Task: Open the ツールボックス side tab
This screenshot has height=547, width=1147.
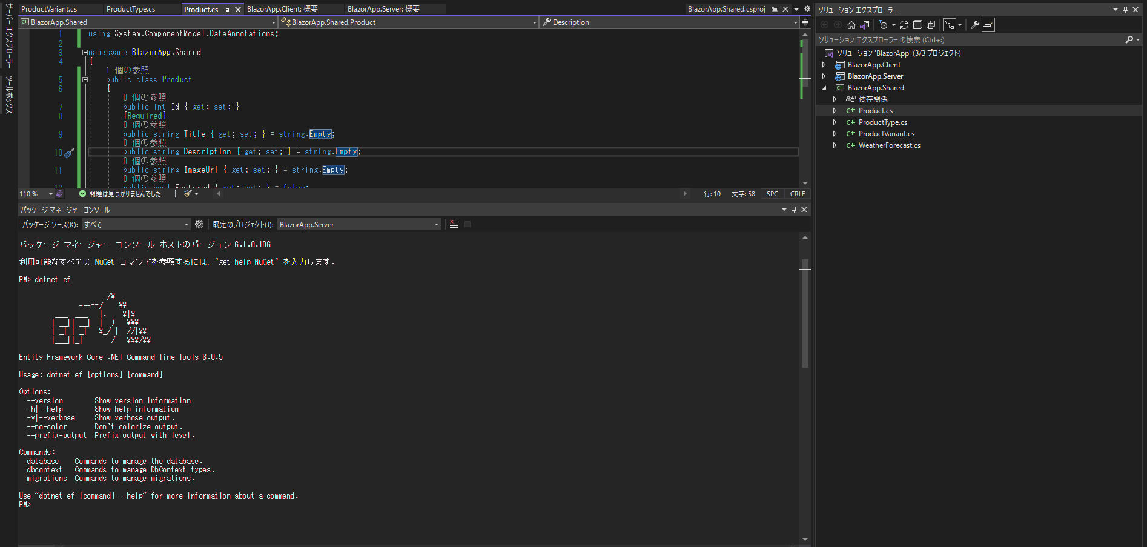Action: tap(9, 94)
